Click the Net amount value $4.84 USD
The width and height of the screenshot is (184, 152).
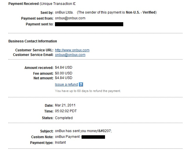tap(63, 78)
